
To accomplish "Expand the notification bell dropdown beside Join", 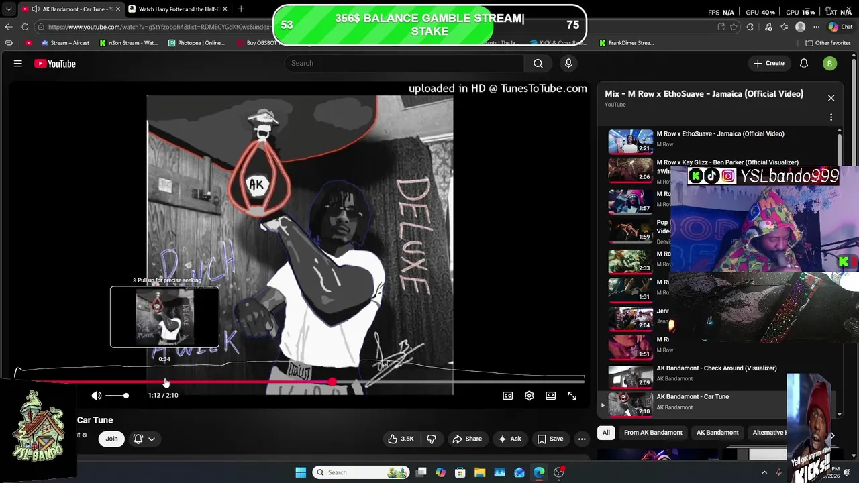I will [x=152, y=439].
